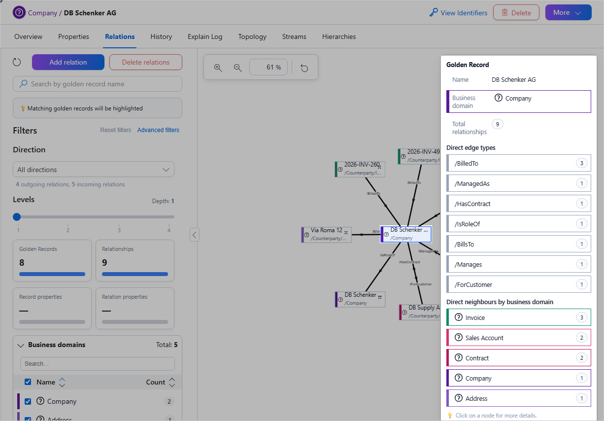Open the Explain Log tab
604x421 pixels.
point(205,36)
